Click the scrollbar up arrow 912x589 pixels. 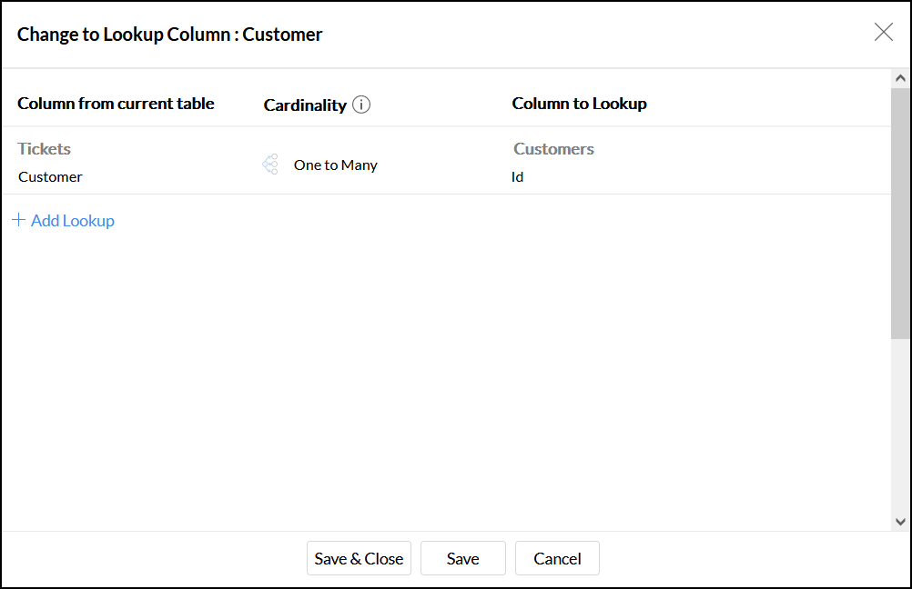coord(900,79)
